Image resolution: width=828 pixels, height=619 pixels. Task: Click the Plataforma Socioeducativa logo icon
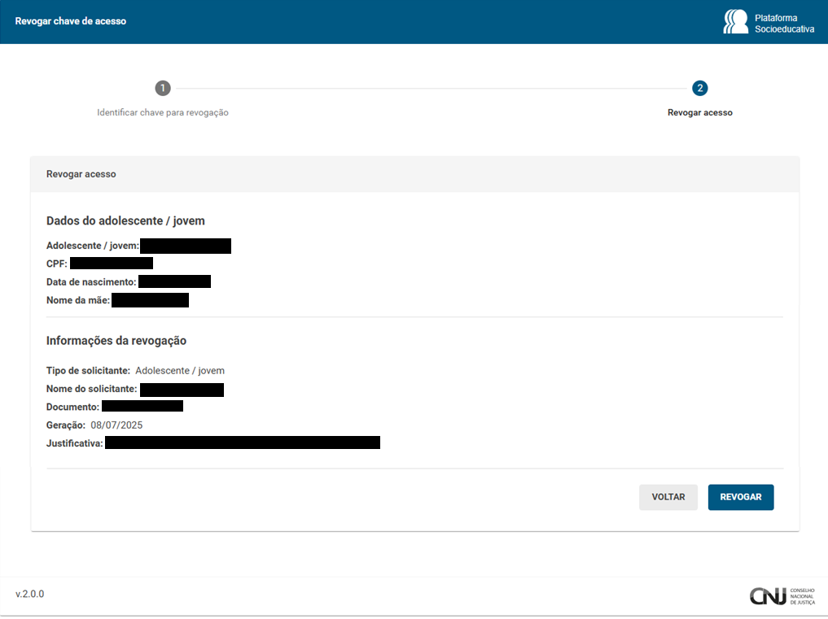(x=735, y=21)
